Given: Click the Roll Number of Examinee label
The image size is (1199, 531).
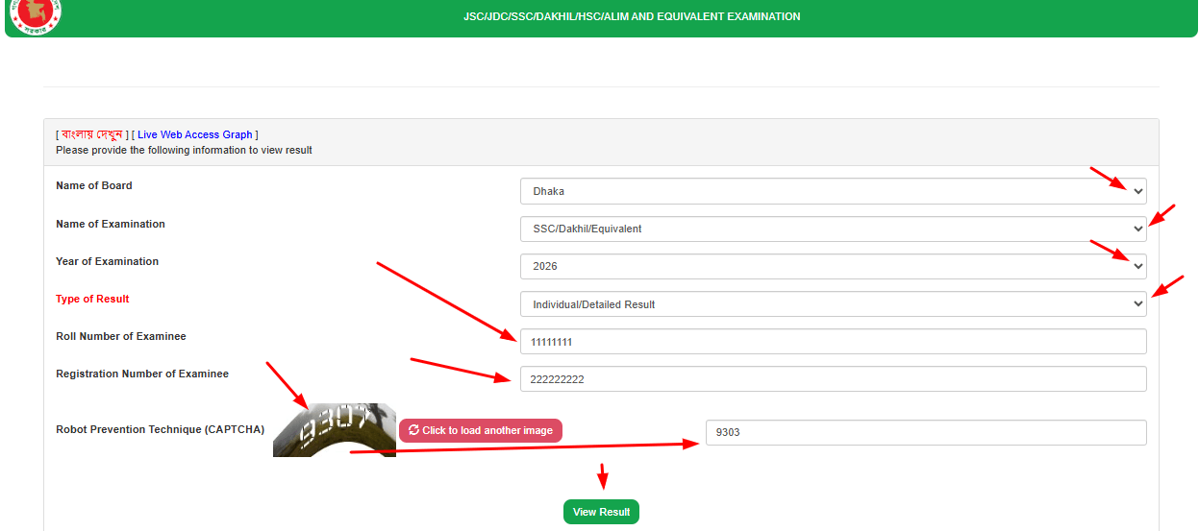Looking at the screenshot, I should tap(121, 336).
